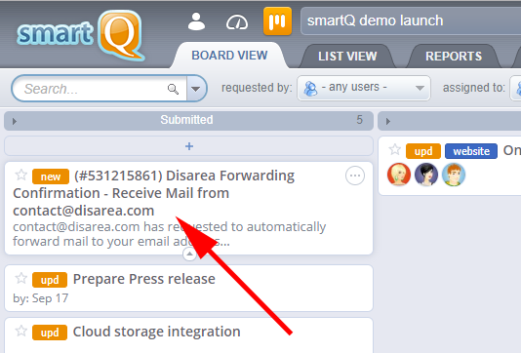Switch to the List View tab

[x=347, y=57]
